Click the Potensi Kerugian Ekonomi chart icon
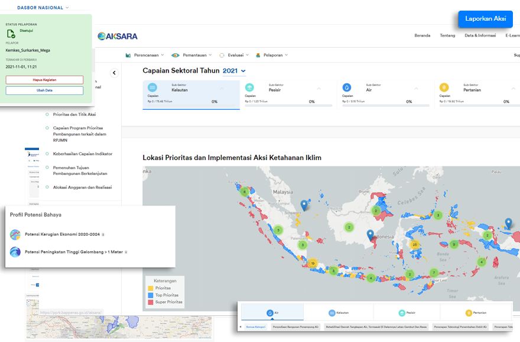This screenshot has width=520, height=342. [15, 234]
